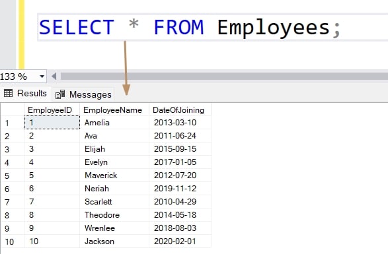
Task: Select the EmployeeID cell in Jackson's row
Action: point(52,241)
